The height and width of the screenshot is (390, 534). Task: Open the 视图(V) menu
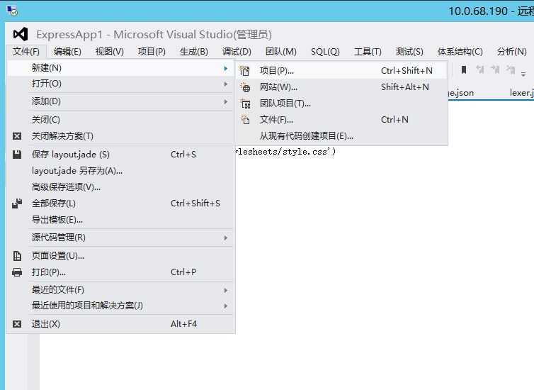[x=110, y=52]
